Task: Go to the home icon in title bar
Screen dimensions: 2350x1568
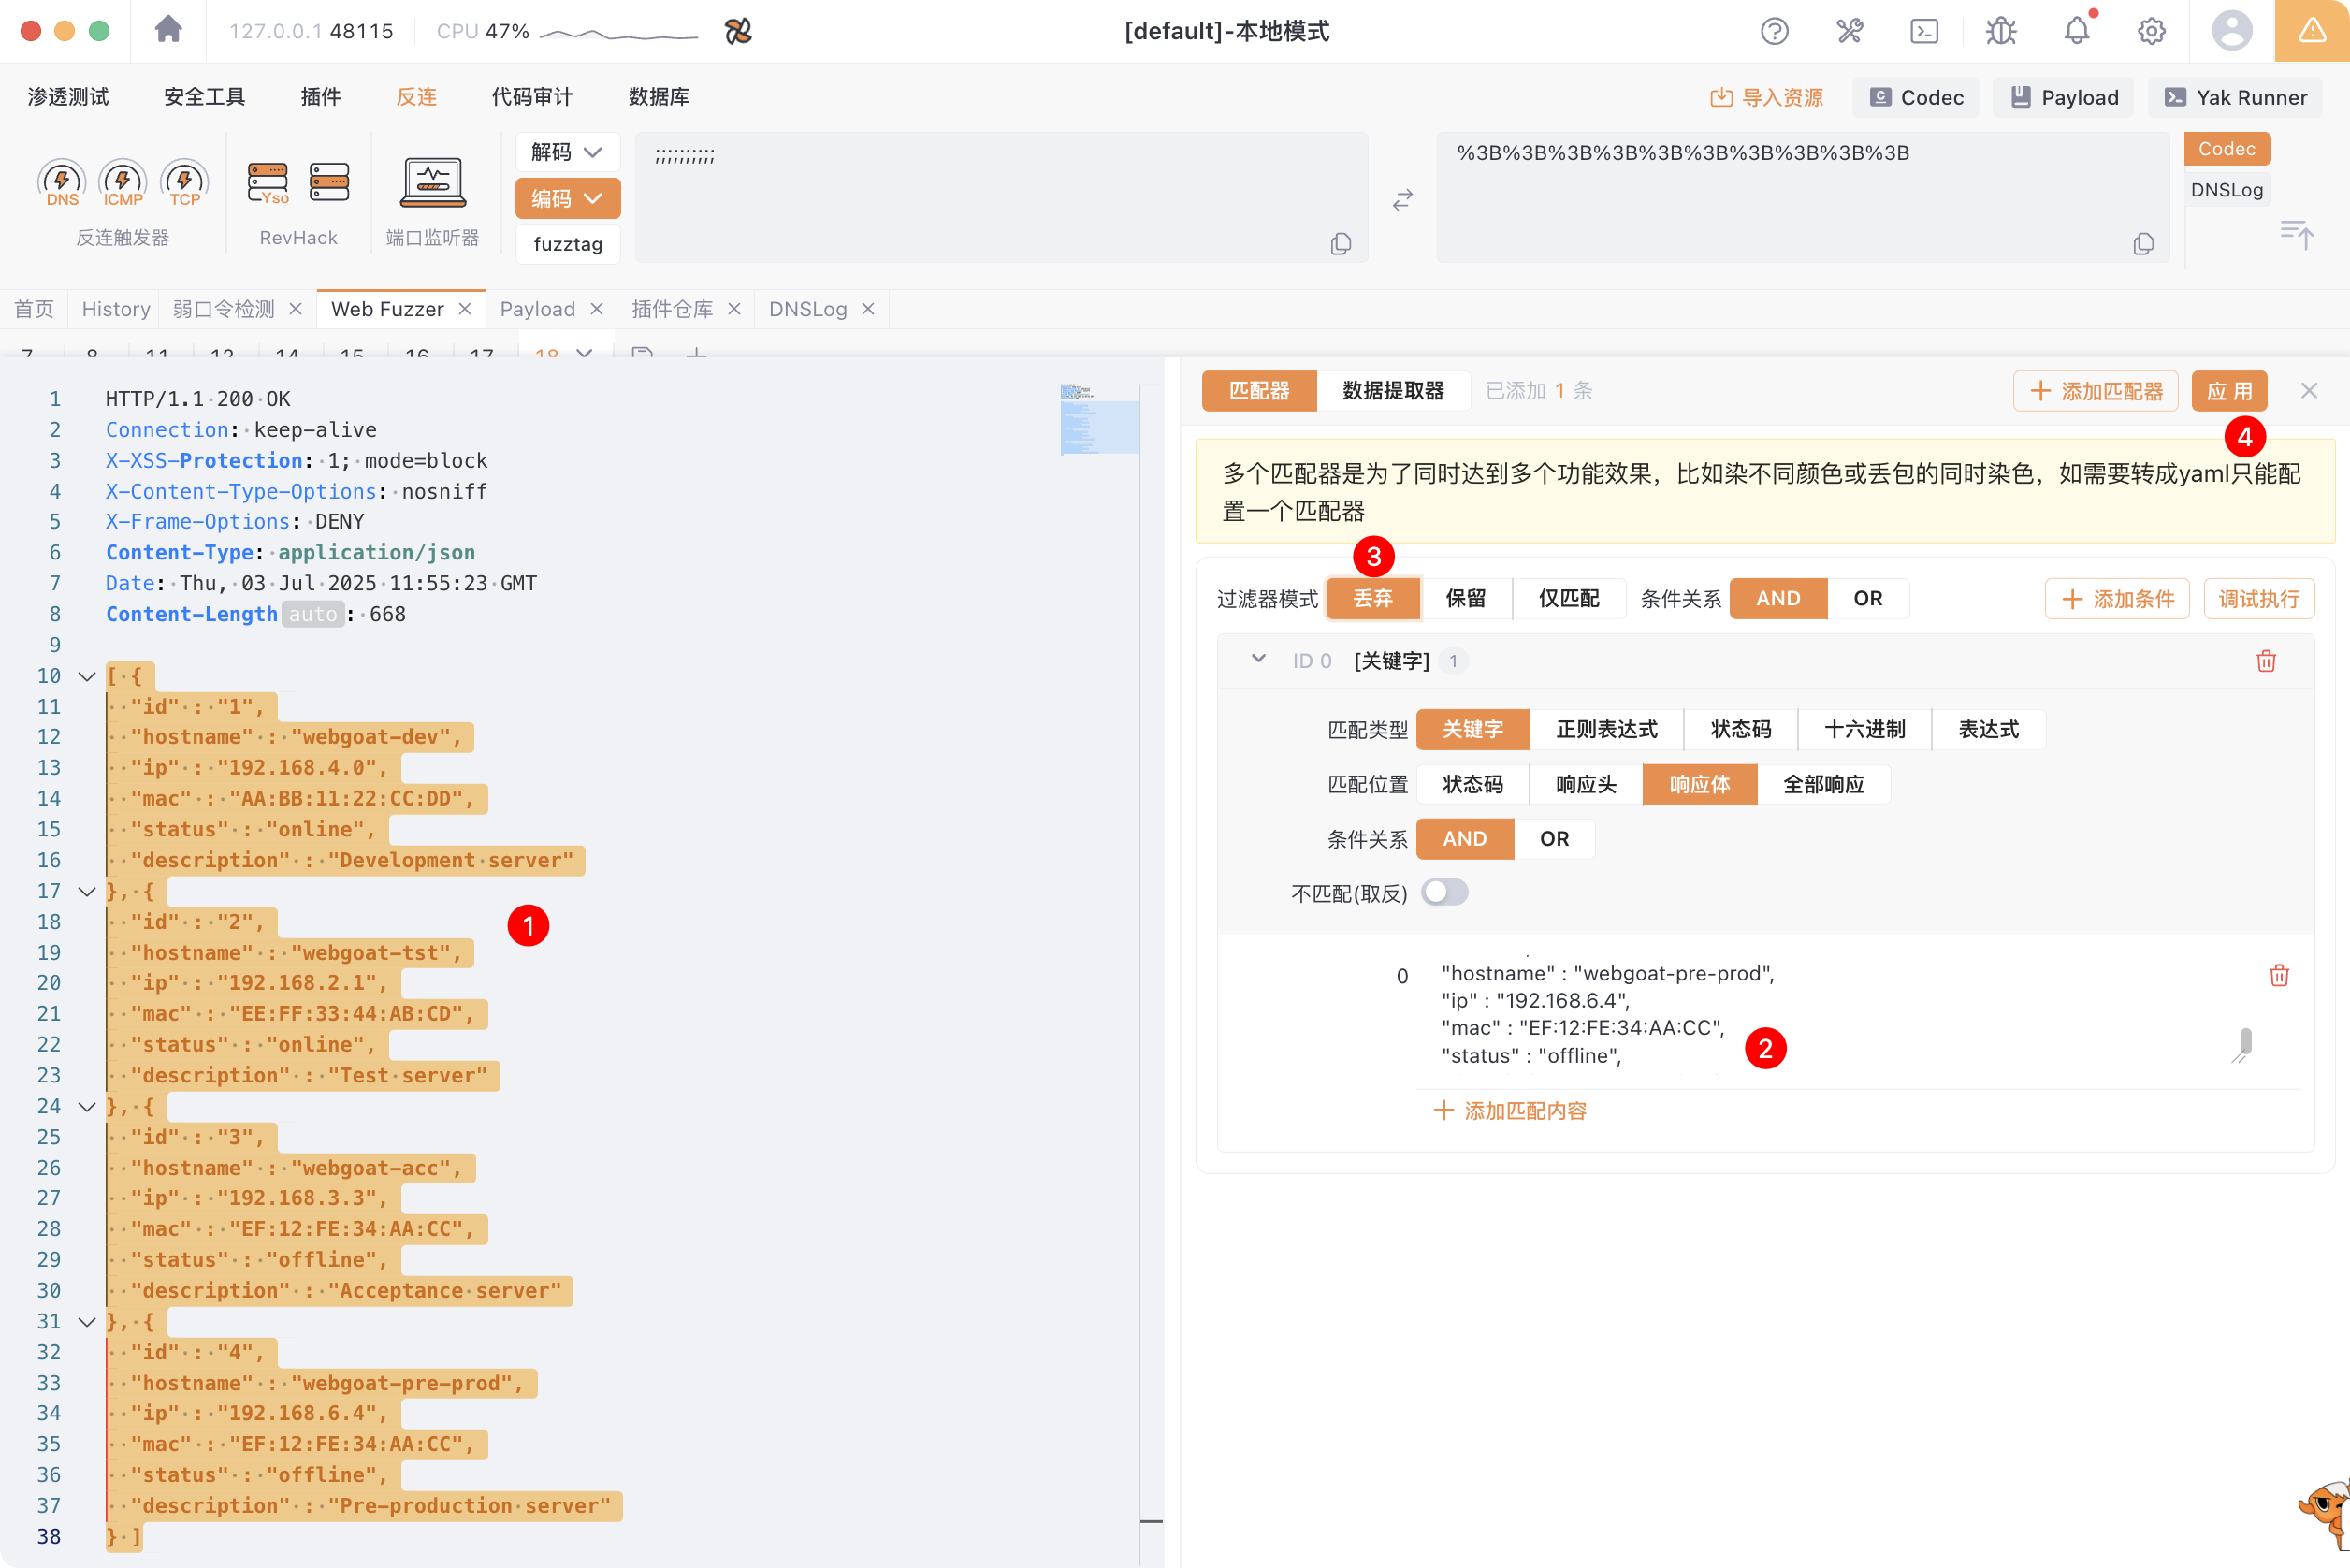Action: [168, 30]
